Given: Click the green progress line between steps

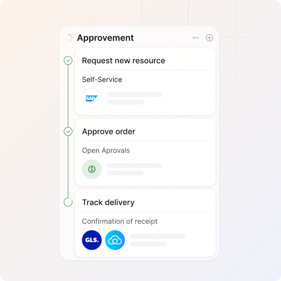Looking at the screenshot, I should point(68,96).
